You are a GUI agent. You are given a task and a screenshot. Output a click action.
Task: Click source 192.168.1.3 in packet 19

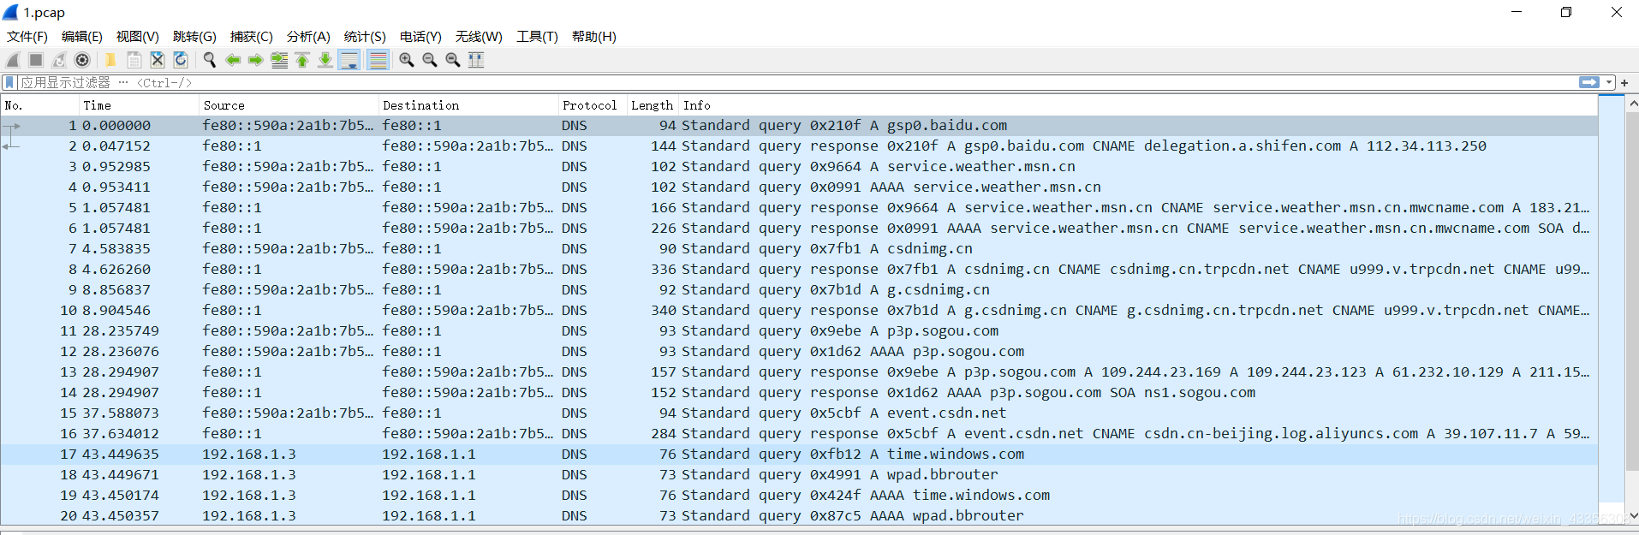(x=249, y=495)
